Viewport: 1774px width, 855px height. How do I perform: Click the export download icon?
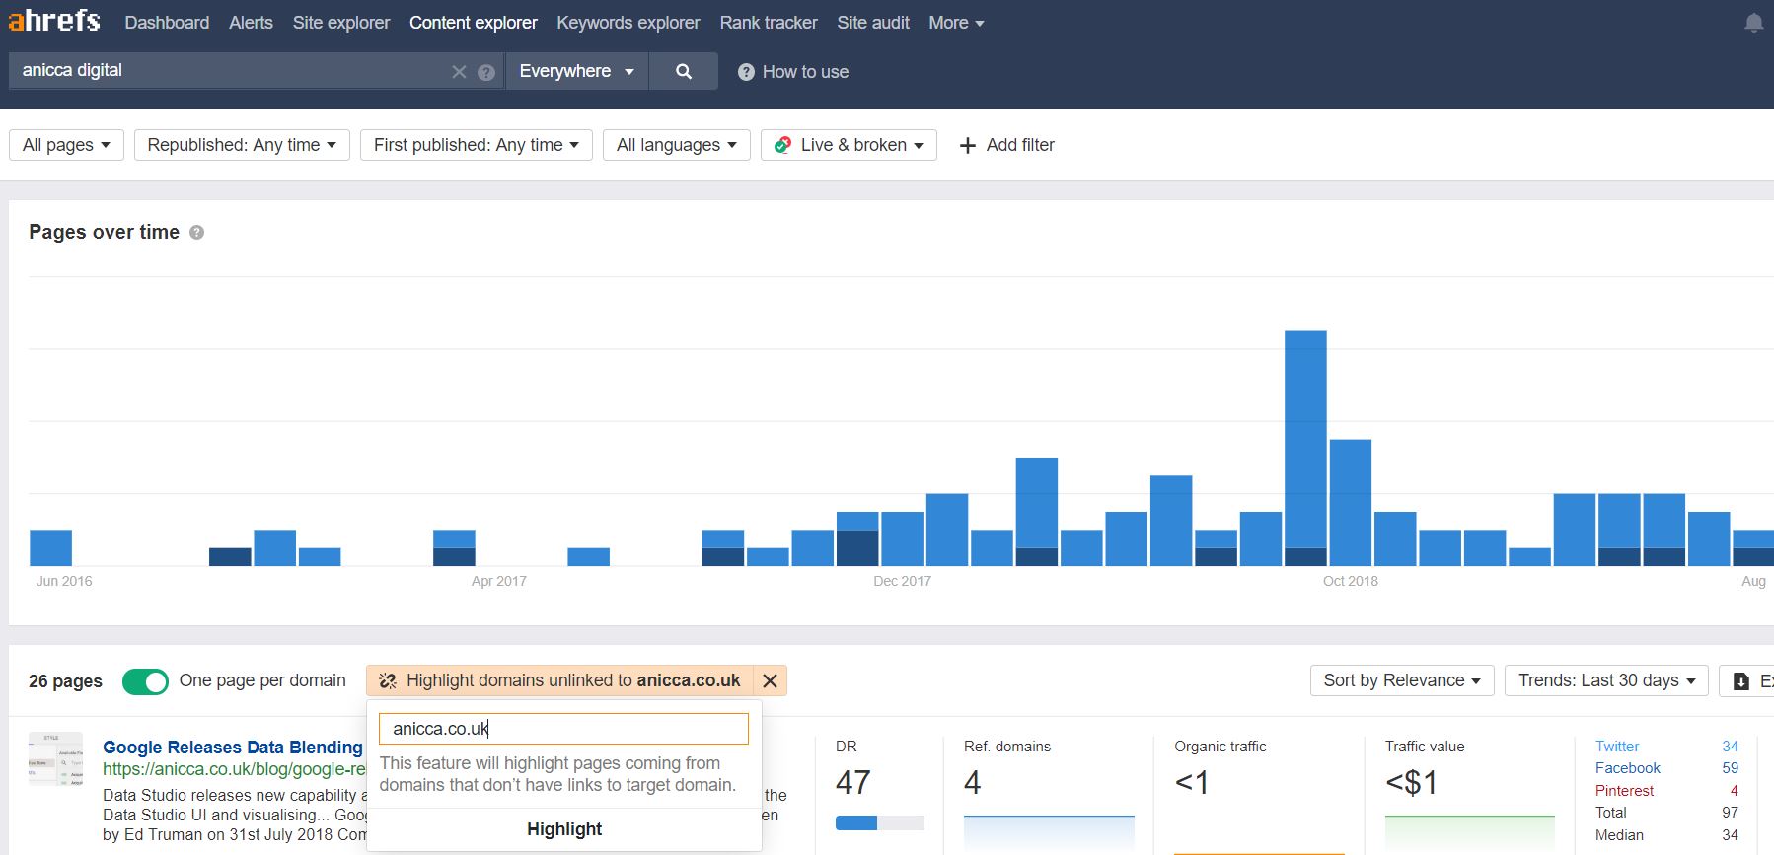(1741, 681)
